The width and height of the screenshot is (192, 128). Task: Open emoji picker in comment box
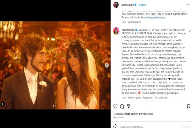[115, 126]
